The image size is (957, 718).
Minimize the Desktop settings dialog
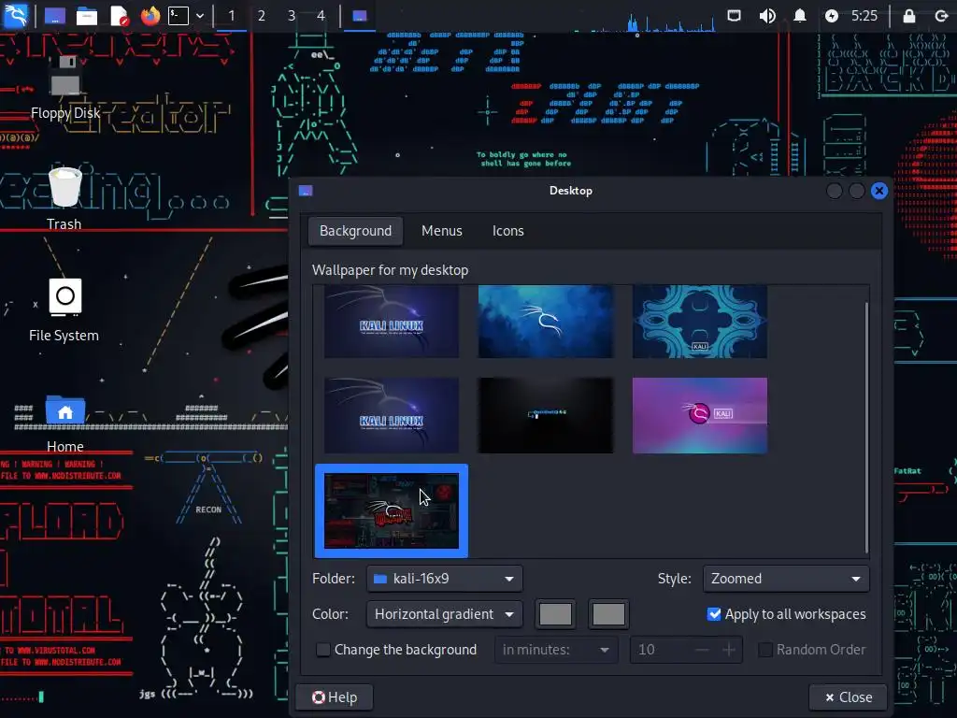click(x=835, y=191)
